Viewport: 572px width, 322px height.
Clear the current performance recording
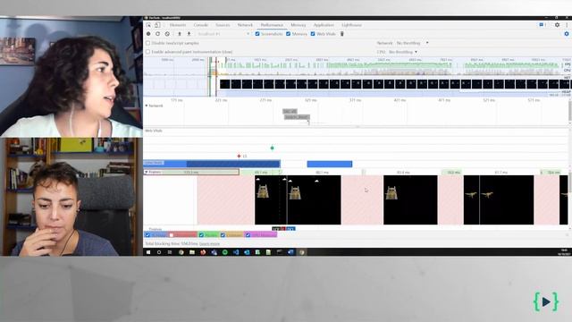point(167,34)
